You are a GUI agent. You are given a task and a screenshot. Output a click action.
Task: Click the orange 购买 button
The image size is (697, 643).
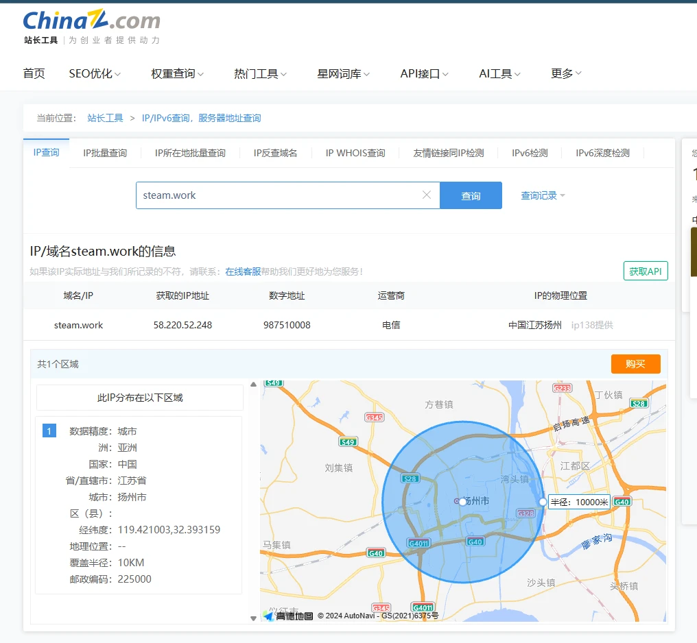tap(635, 364)
